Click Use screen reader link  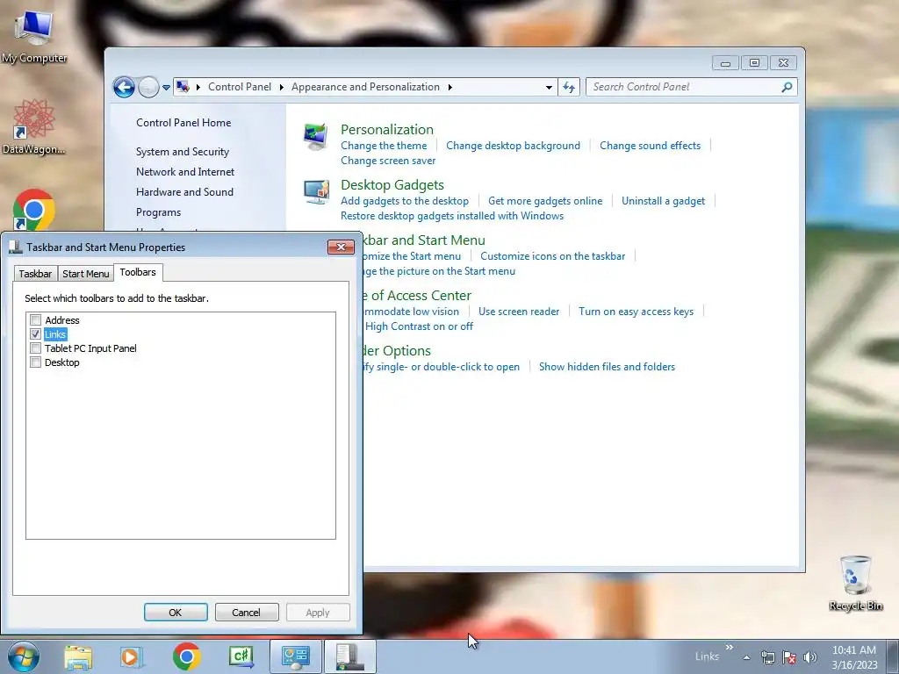point(519,312)
